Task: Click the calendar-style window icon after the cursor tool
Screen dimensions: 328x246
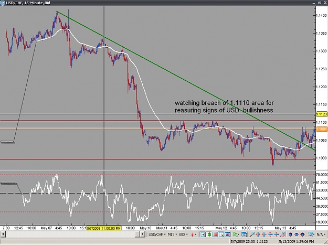Action: point(244,234)
